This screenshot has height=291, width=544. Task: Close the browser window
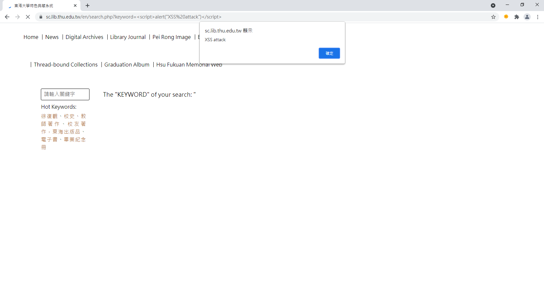(537, 5)
